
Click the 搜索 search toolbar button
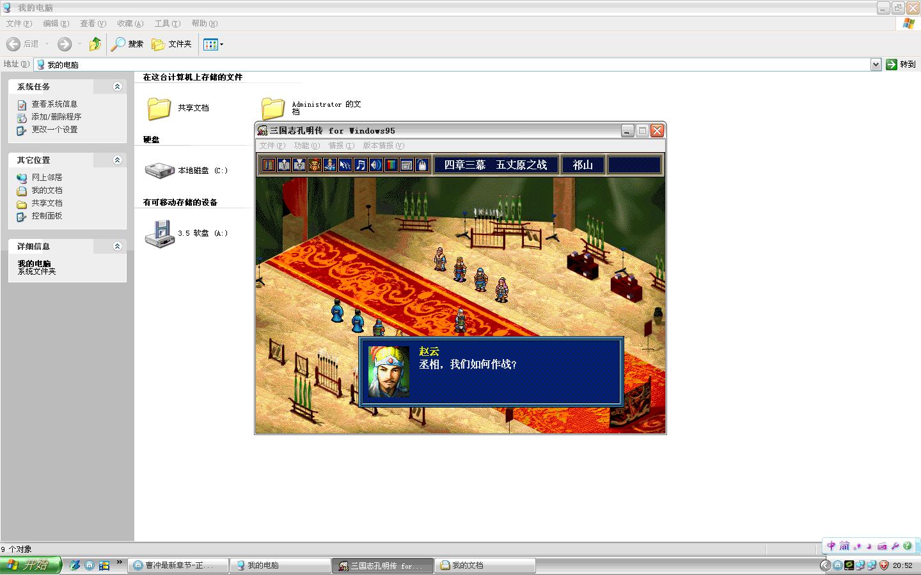coord(127,44)
